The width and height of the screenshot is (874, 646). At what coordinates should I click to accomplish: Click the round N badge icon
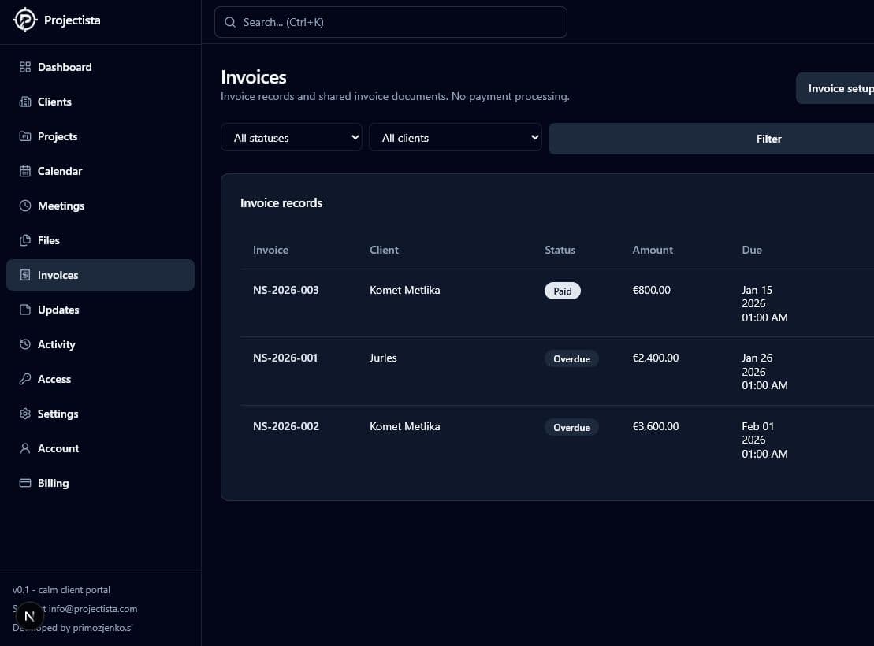[29, 616]
